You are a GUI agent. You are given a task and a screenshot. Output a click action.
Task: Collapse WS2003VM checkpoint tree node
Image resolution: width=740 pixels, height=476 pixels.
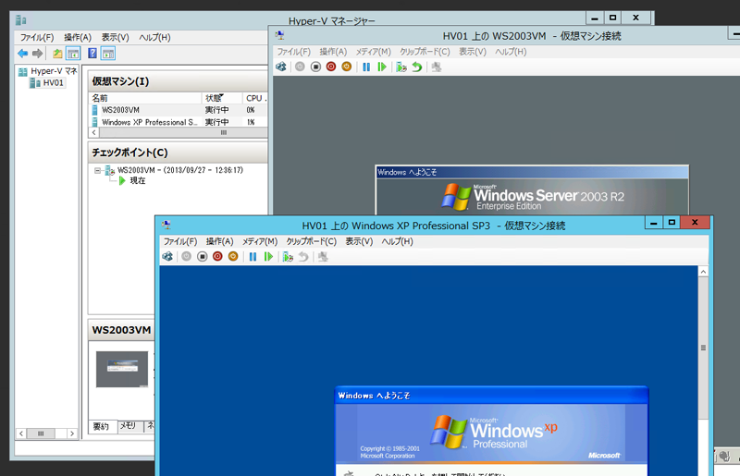[x=97, y=170]
